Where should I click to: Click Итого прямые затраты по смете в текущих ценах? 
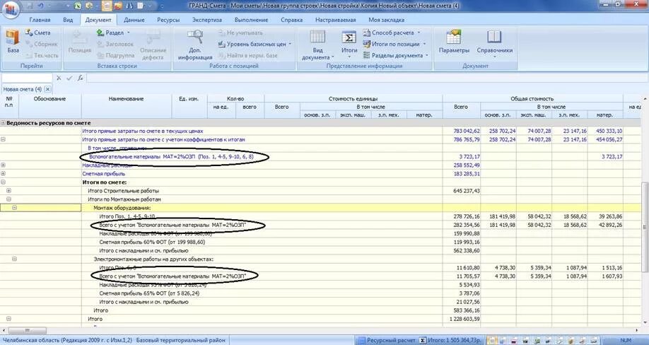click(143, 131)
